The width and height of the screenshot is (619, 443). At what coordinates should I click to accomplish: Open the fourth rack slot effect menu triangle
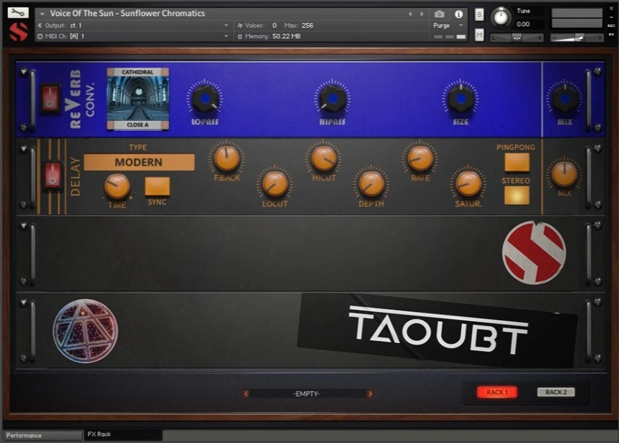24,303
